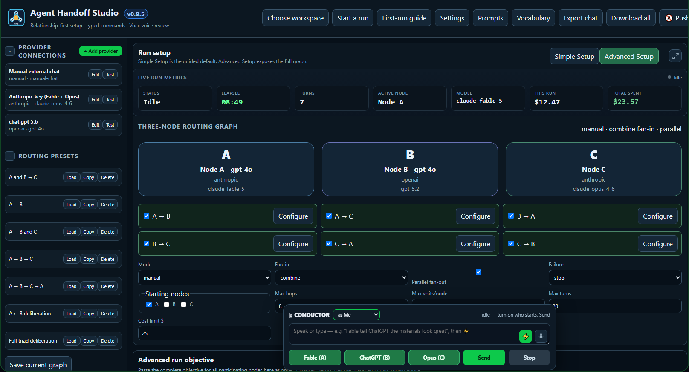Test the Anthropic key provider connection
The image size is (689, 372).
[x=110, y=100]
